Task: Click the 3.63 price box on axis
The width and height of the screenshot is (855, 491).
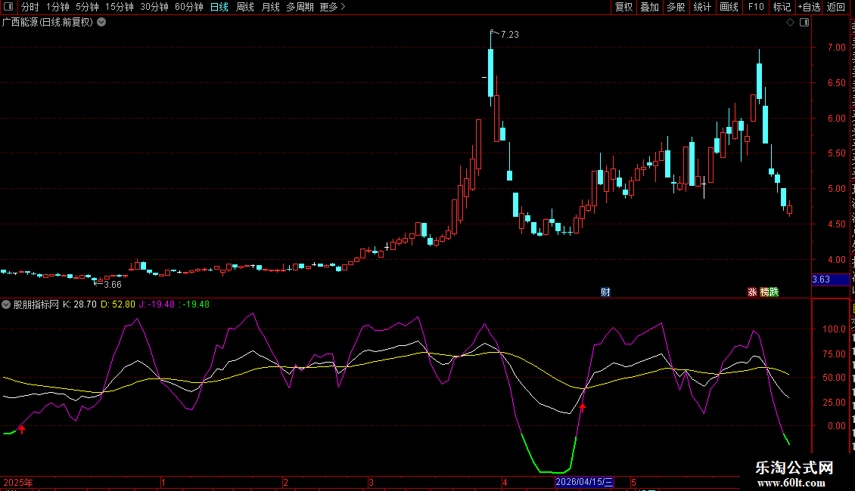Action: coord(831,279)
